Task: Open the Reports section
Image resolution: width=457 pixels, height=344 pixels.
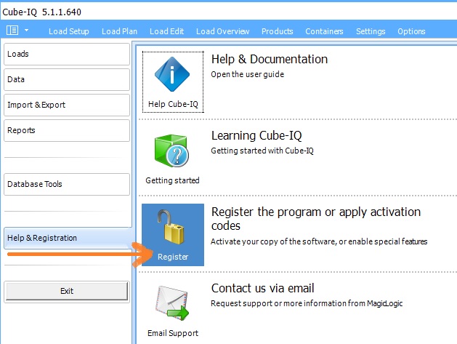Action: [x=67, y=130]
